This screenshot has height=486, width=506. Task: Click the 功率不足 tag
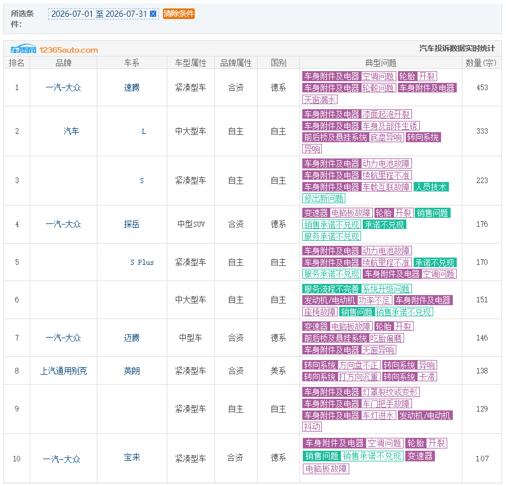click(374, 301)
